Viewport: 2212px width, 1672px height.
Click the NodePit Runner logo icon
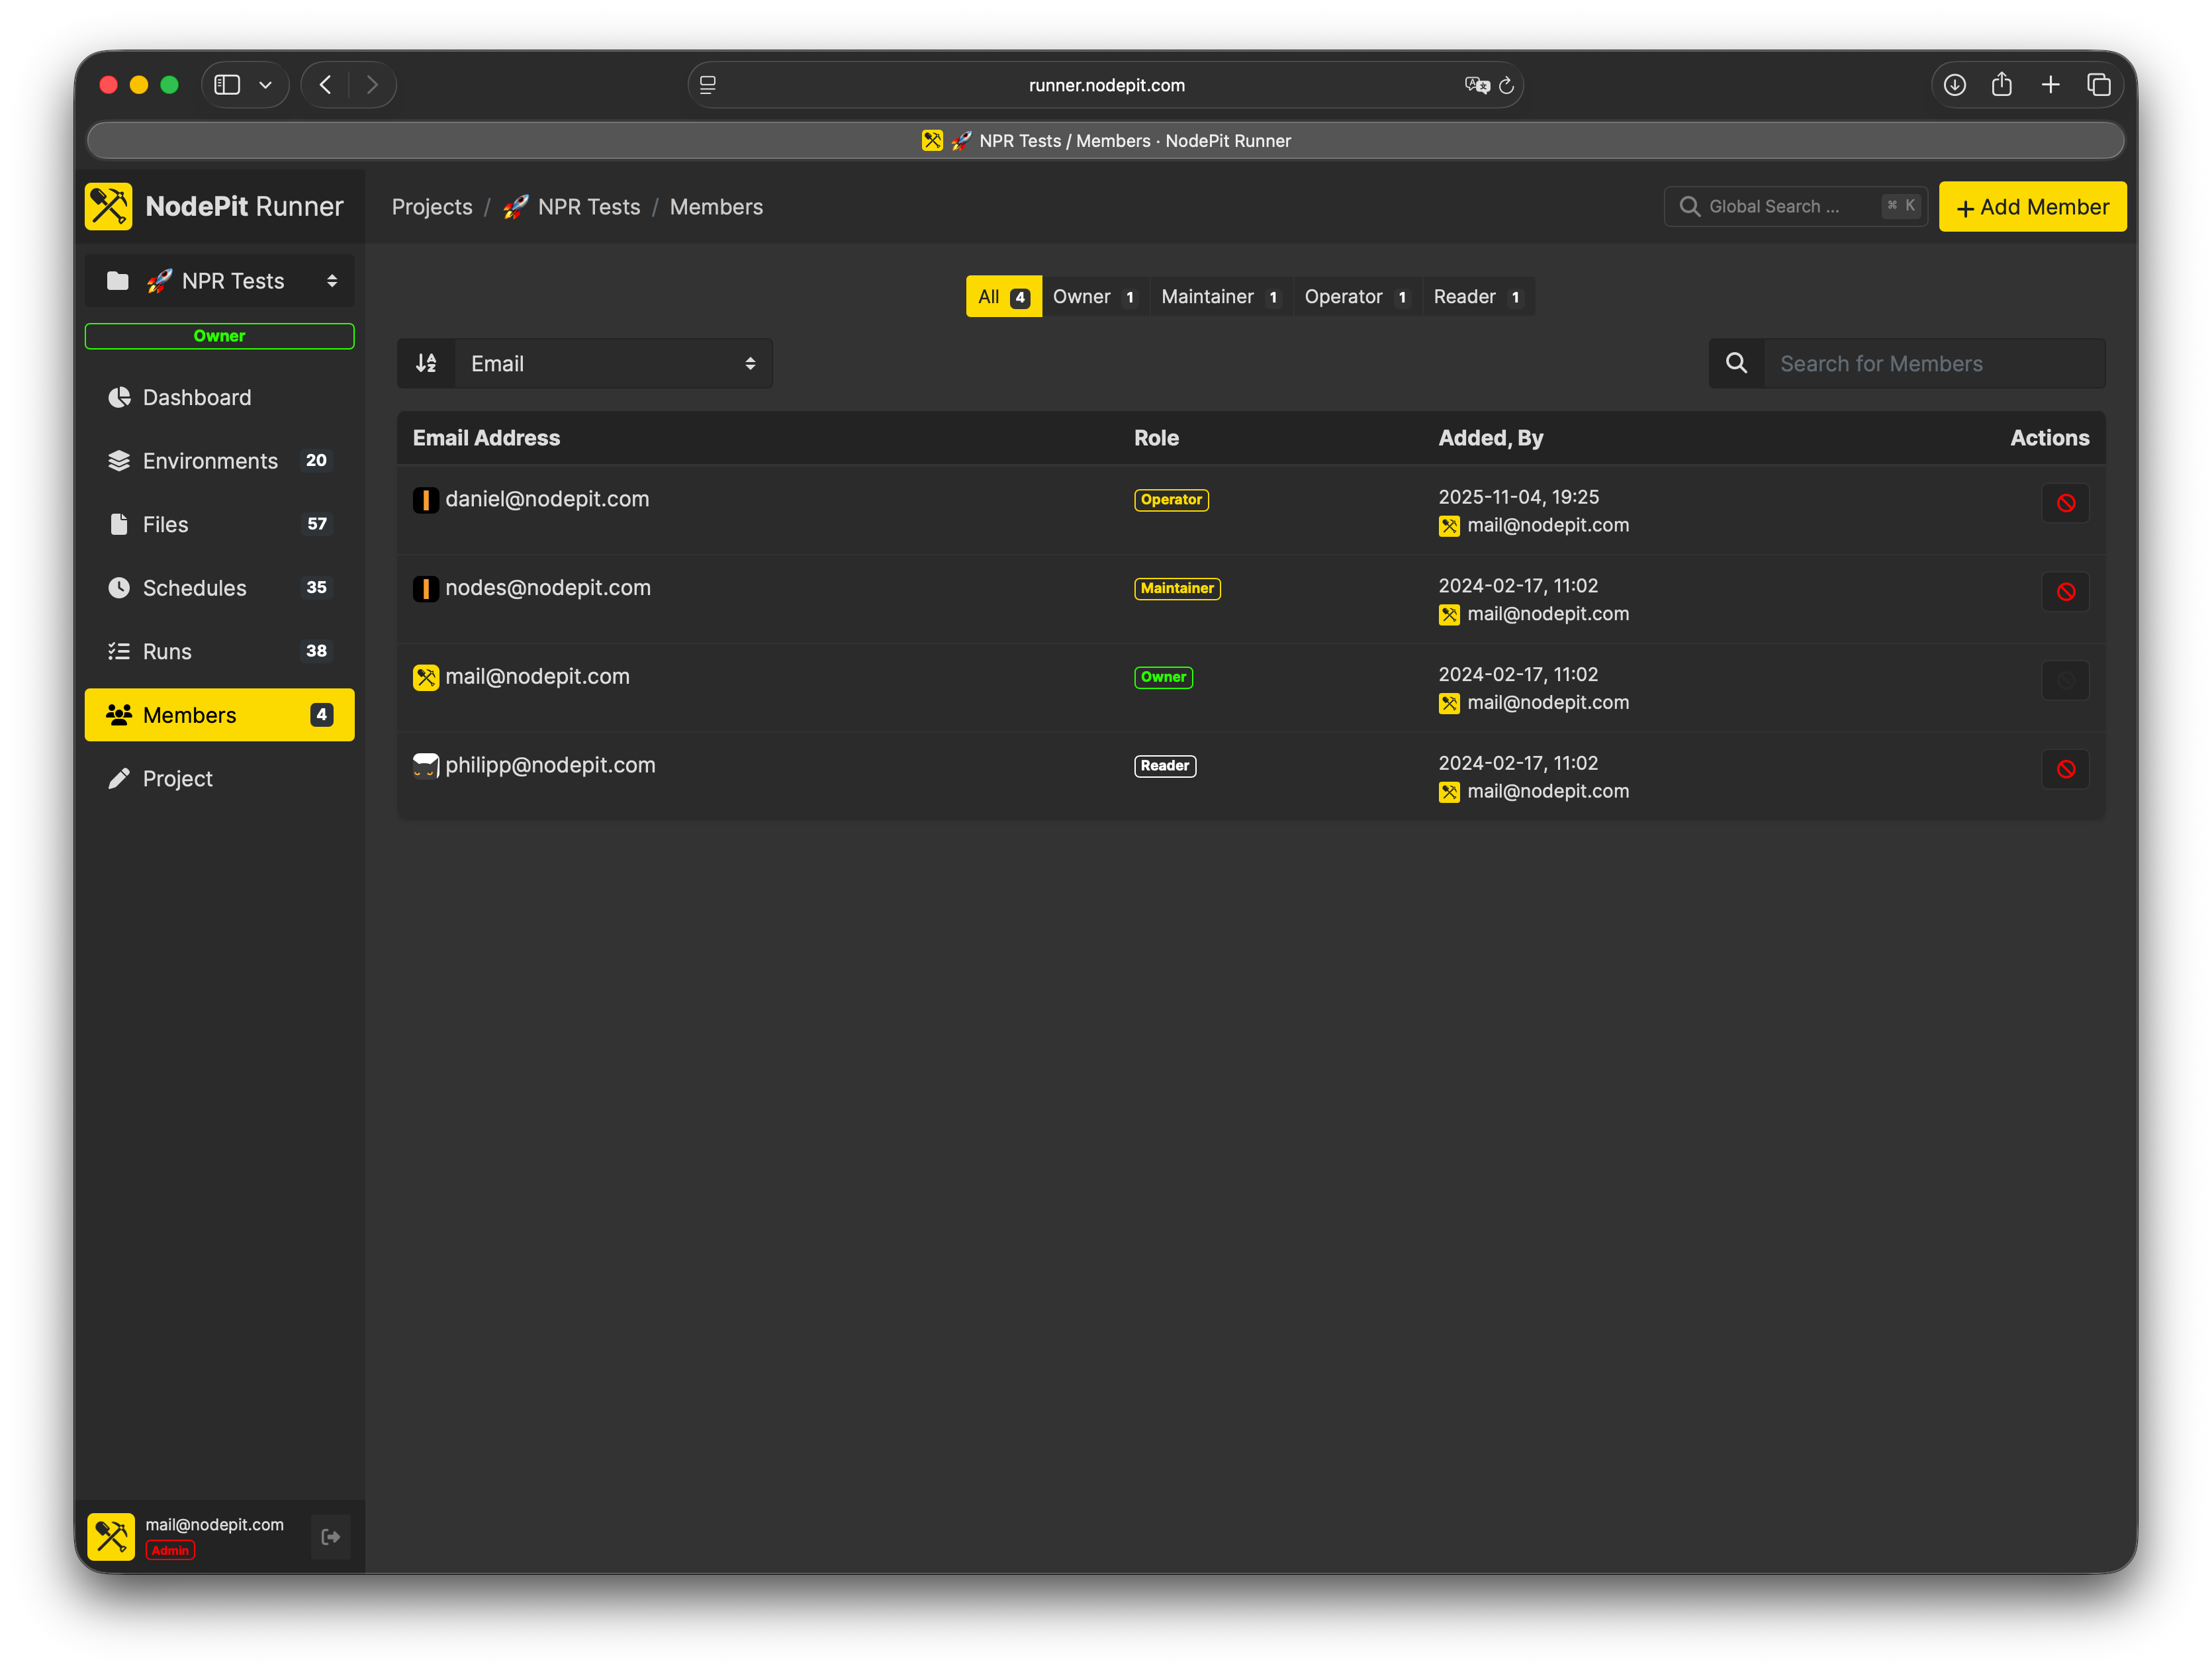coord(108,206)
